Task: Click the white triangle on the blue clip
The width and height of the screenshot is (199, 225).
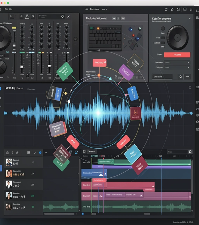Action: pos(101,175)
